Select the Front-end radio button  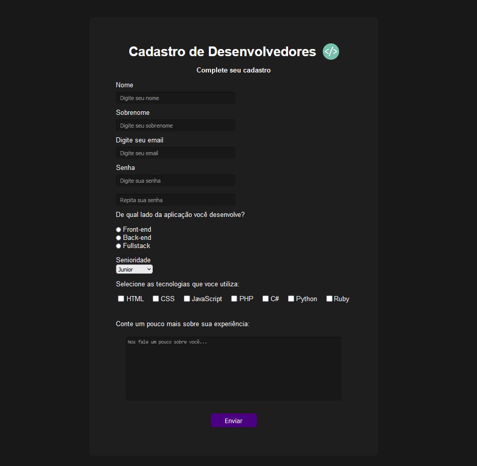118,230
